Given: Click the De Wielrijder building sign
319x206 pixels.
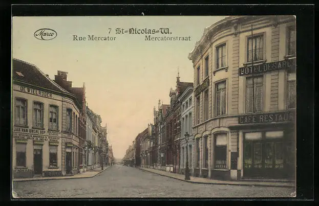Looking at the screenshot, I should [35, 92].
